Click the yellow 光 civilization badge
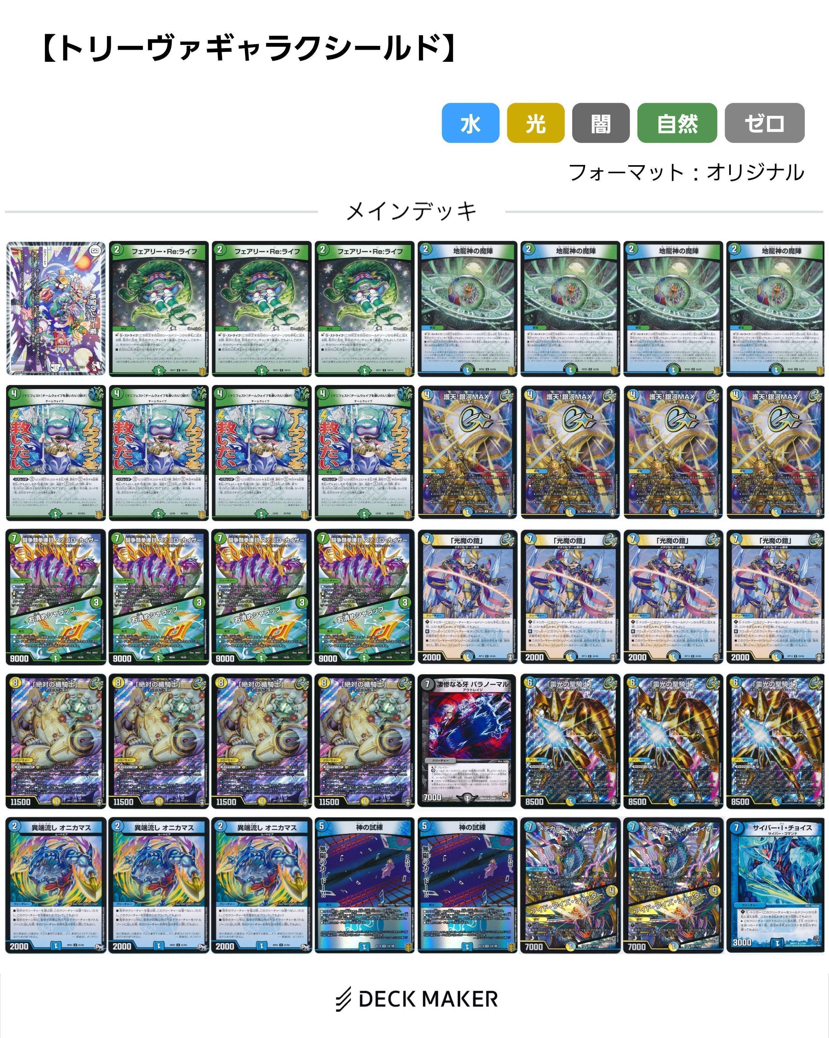 tap(535, 123)
